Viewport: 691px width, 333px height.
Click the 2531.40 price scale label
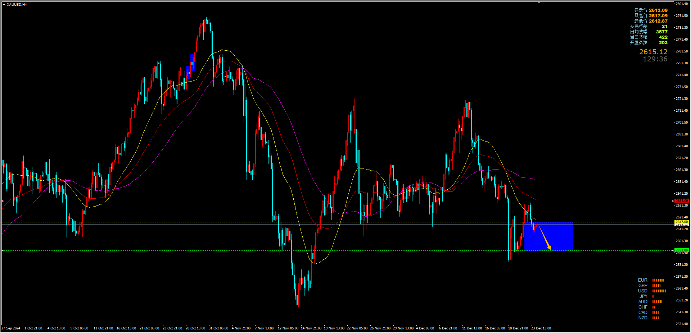point(682,324)
